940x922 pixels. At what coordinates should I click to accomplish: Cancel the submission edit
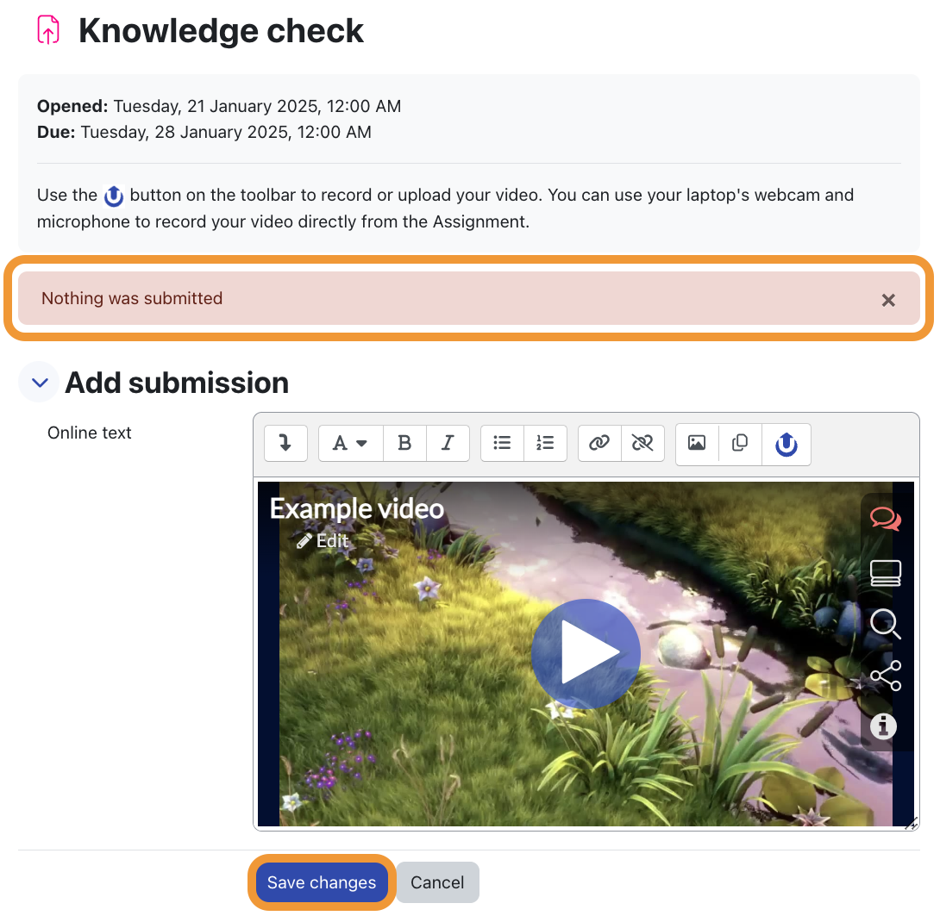click(x=437, y=882)
